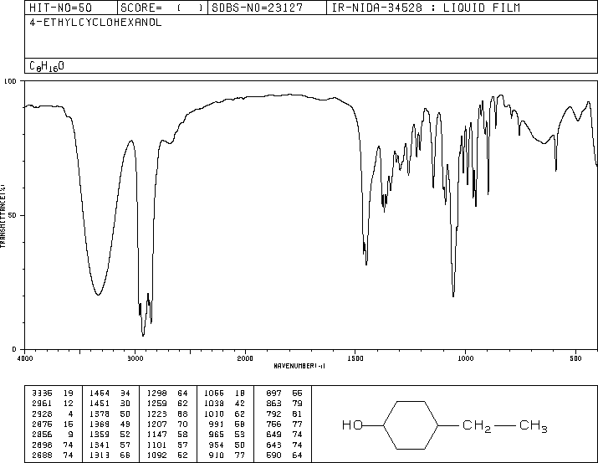Click the "1359" peak table entry
Viewport: 598px width, 463px height.
(100, 435)
